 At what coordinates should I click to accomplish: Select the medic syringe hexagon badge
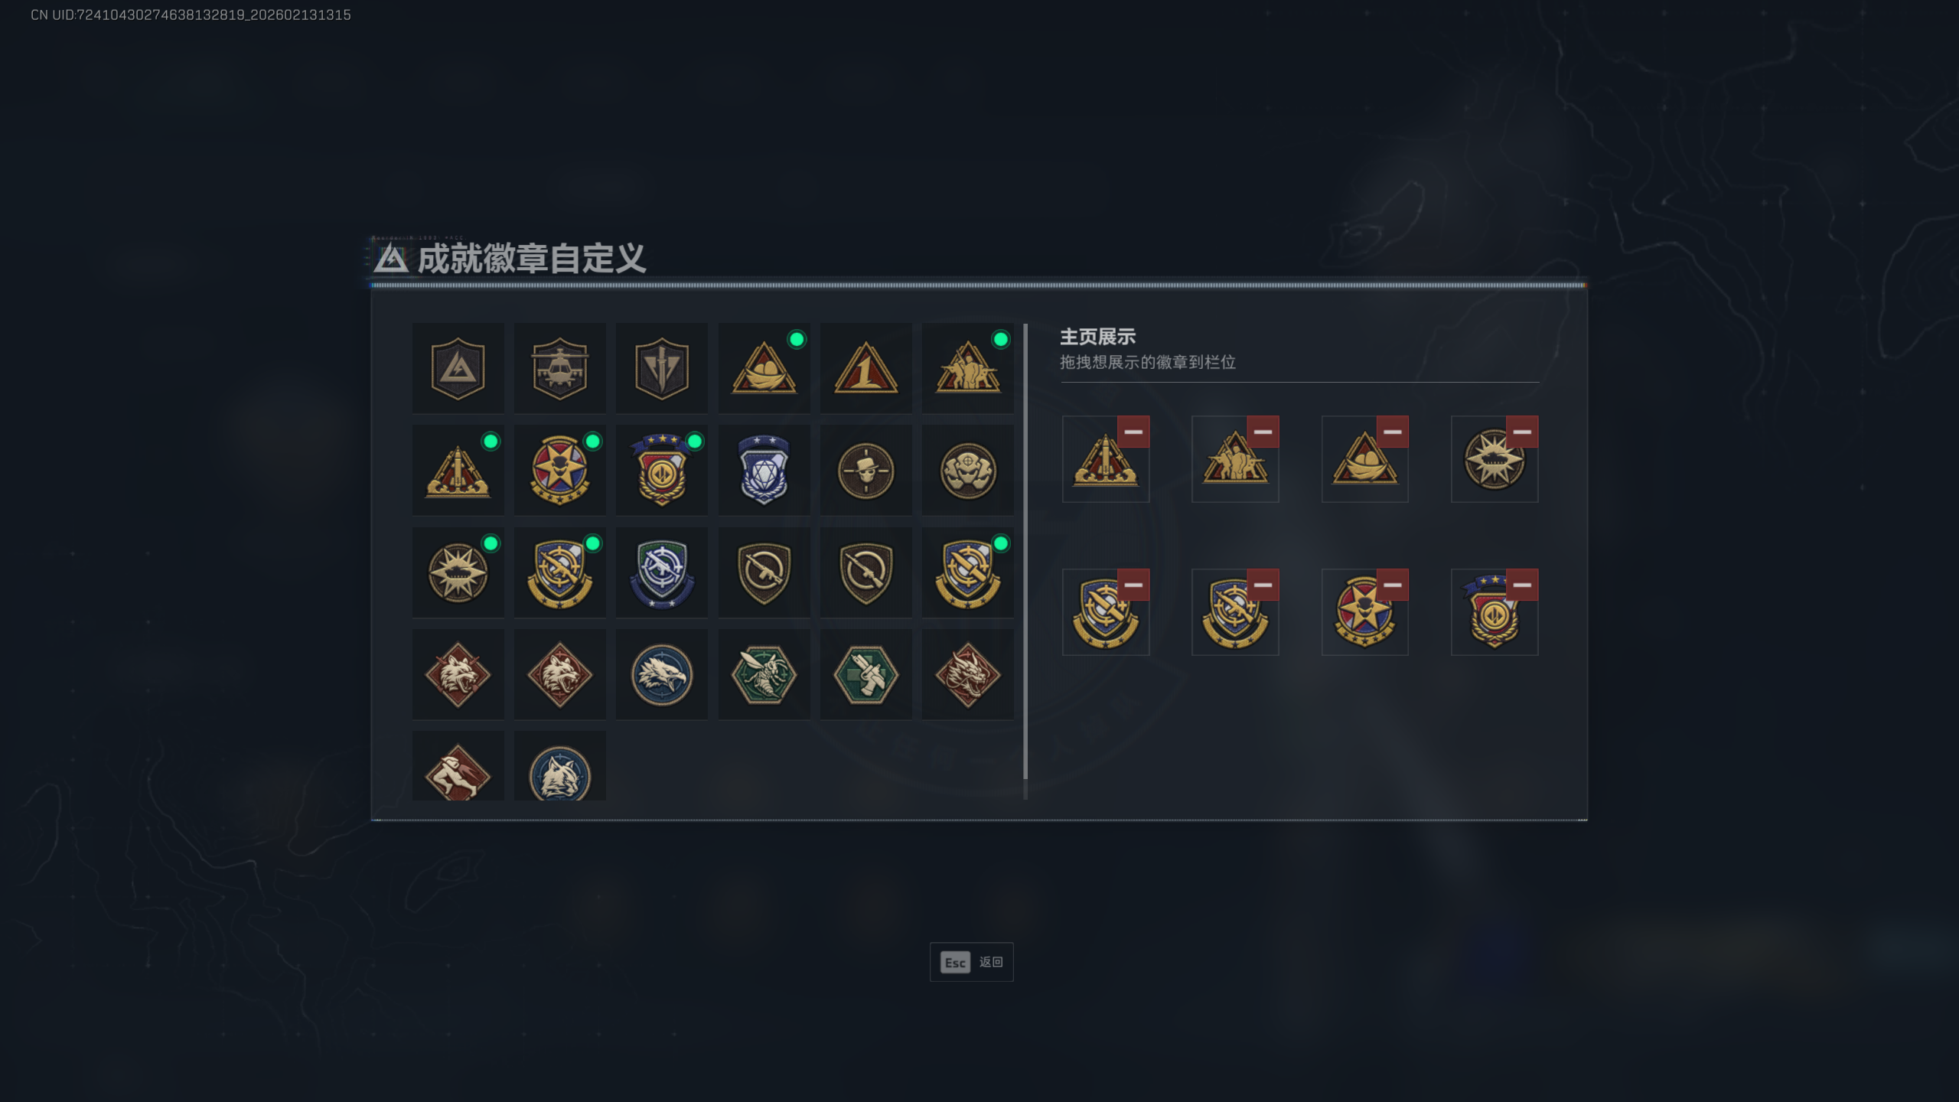(865, 674)
